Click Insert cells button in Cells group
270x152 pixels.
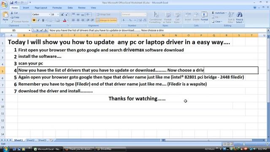pyautogui.click(x=188, y=17)
